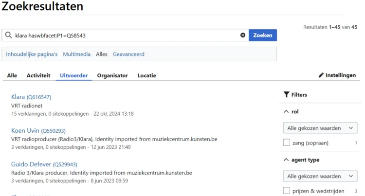Click the funnel Filters icon
The width and height of the screenshot is (365, 196).
click(x=287, y=95)
